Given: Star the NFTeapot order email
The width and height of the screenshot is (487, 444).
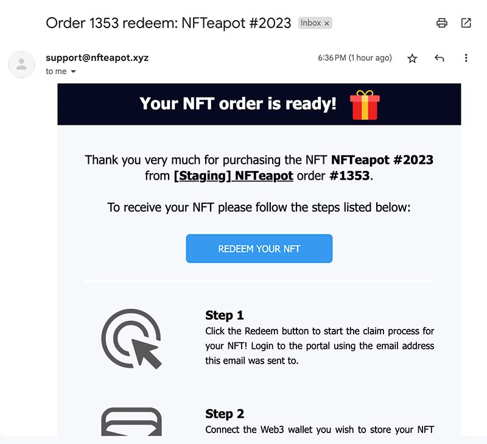Looking at the screenshot, I should 412,58.
